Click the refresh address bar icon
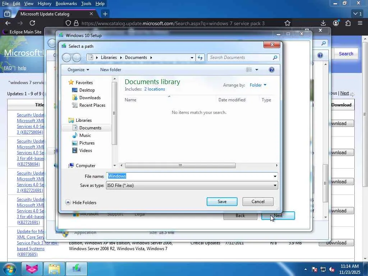 (x=200, y=57)
